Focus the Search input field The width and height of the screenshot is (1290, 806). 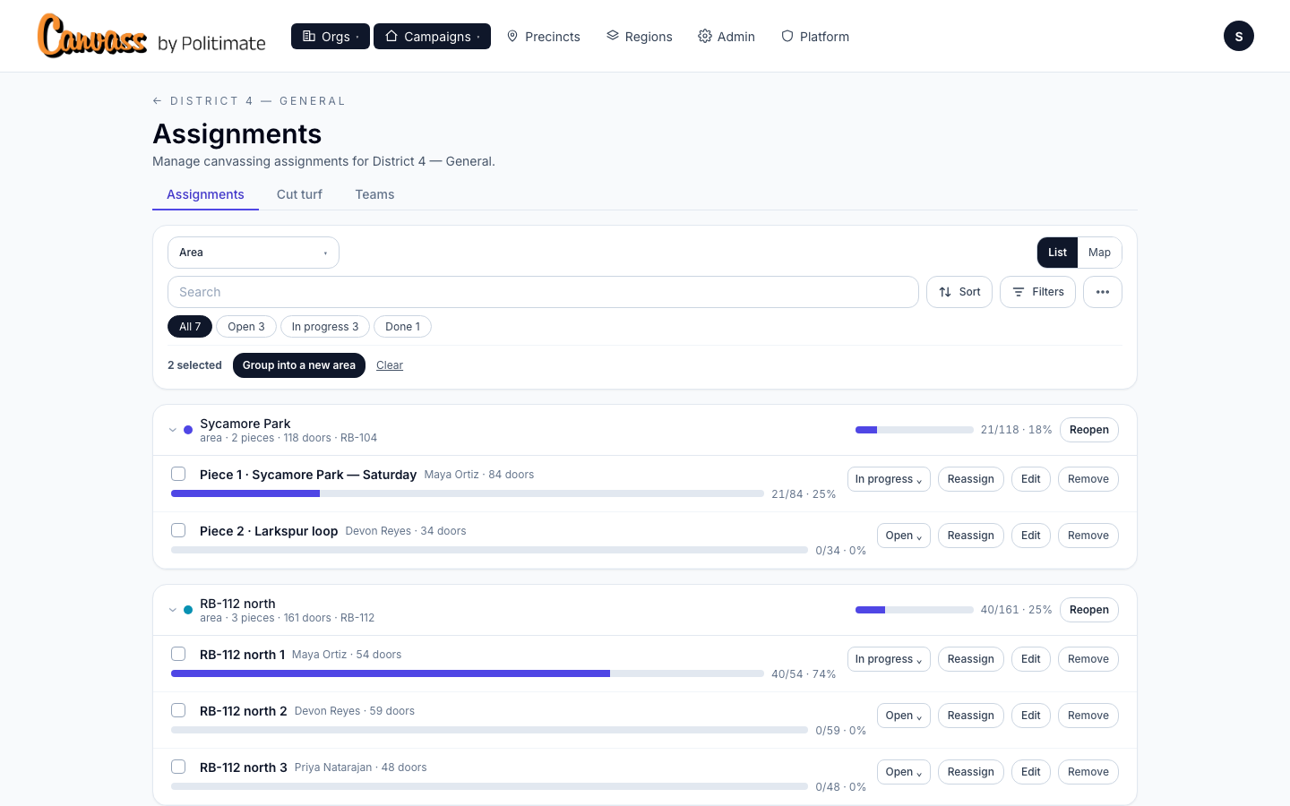click(543, 292)
